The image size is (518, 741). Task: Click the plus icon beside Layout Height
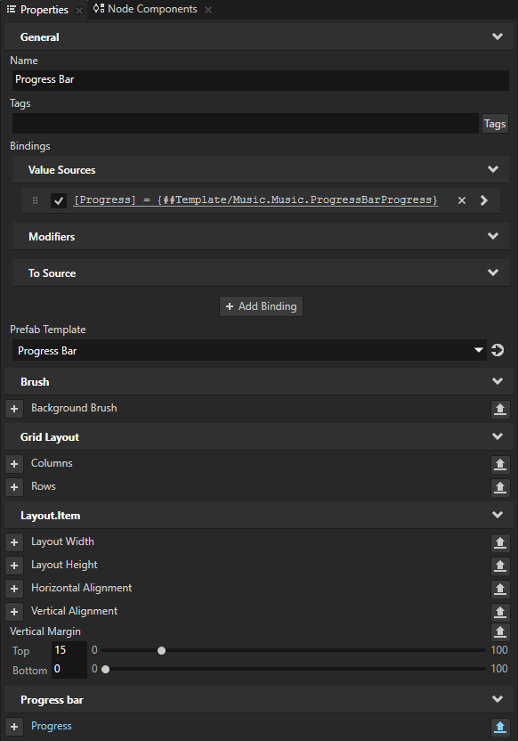click(x=13, y=565)
